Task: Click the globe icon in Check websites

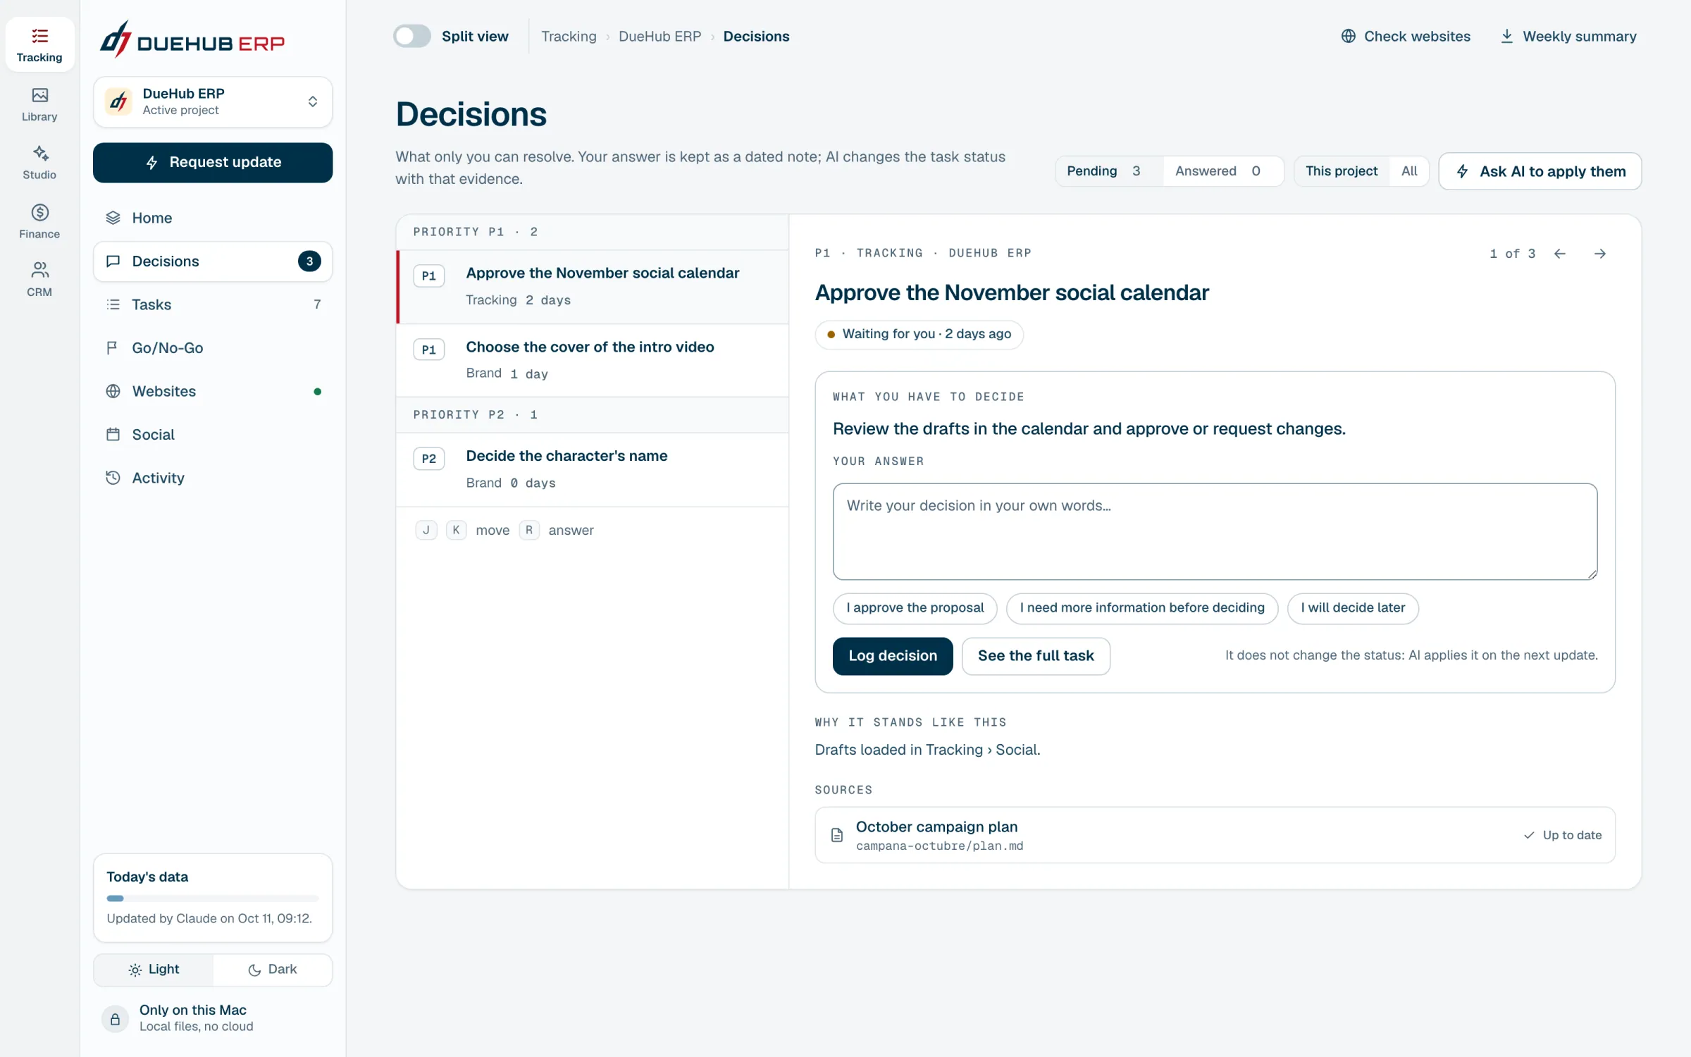Action: pyautogui.click(x=1348, y=36)
